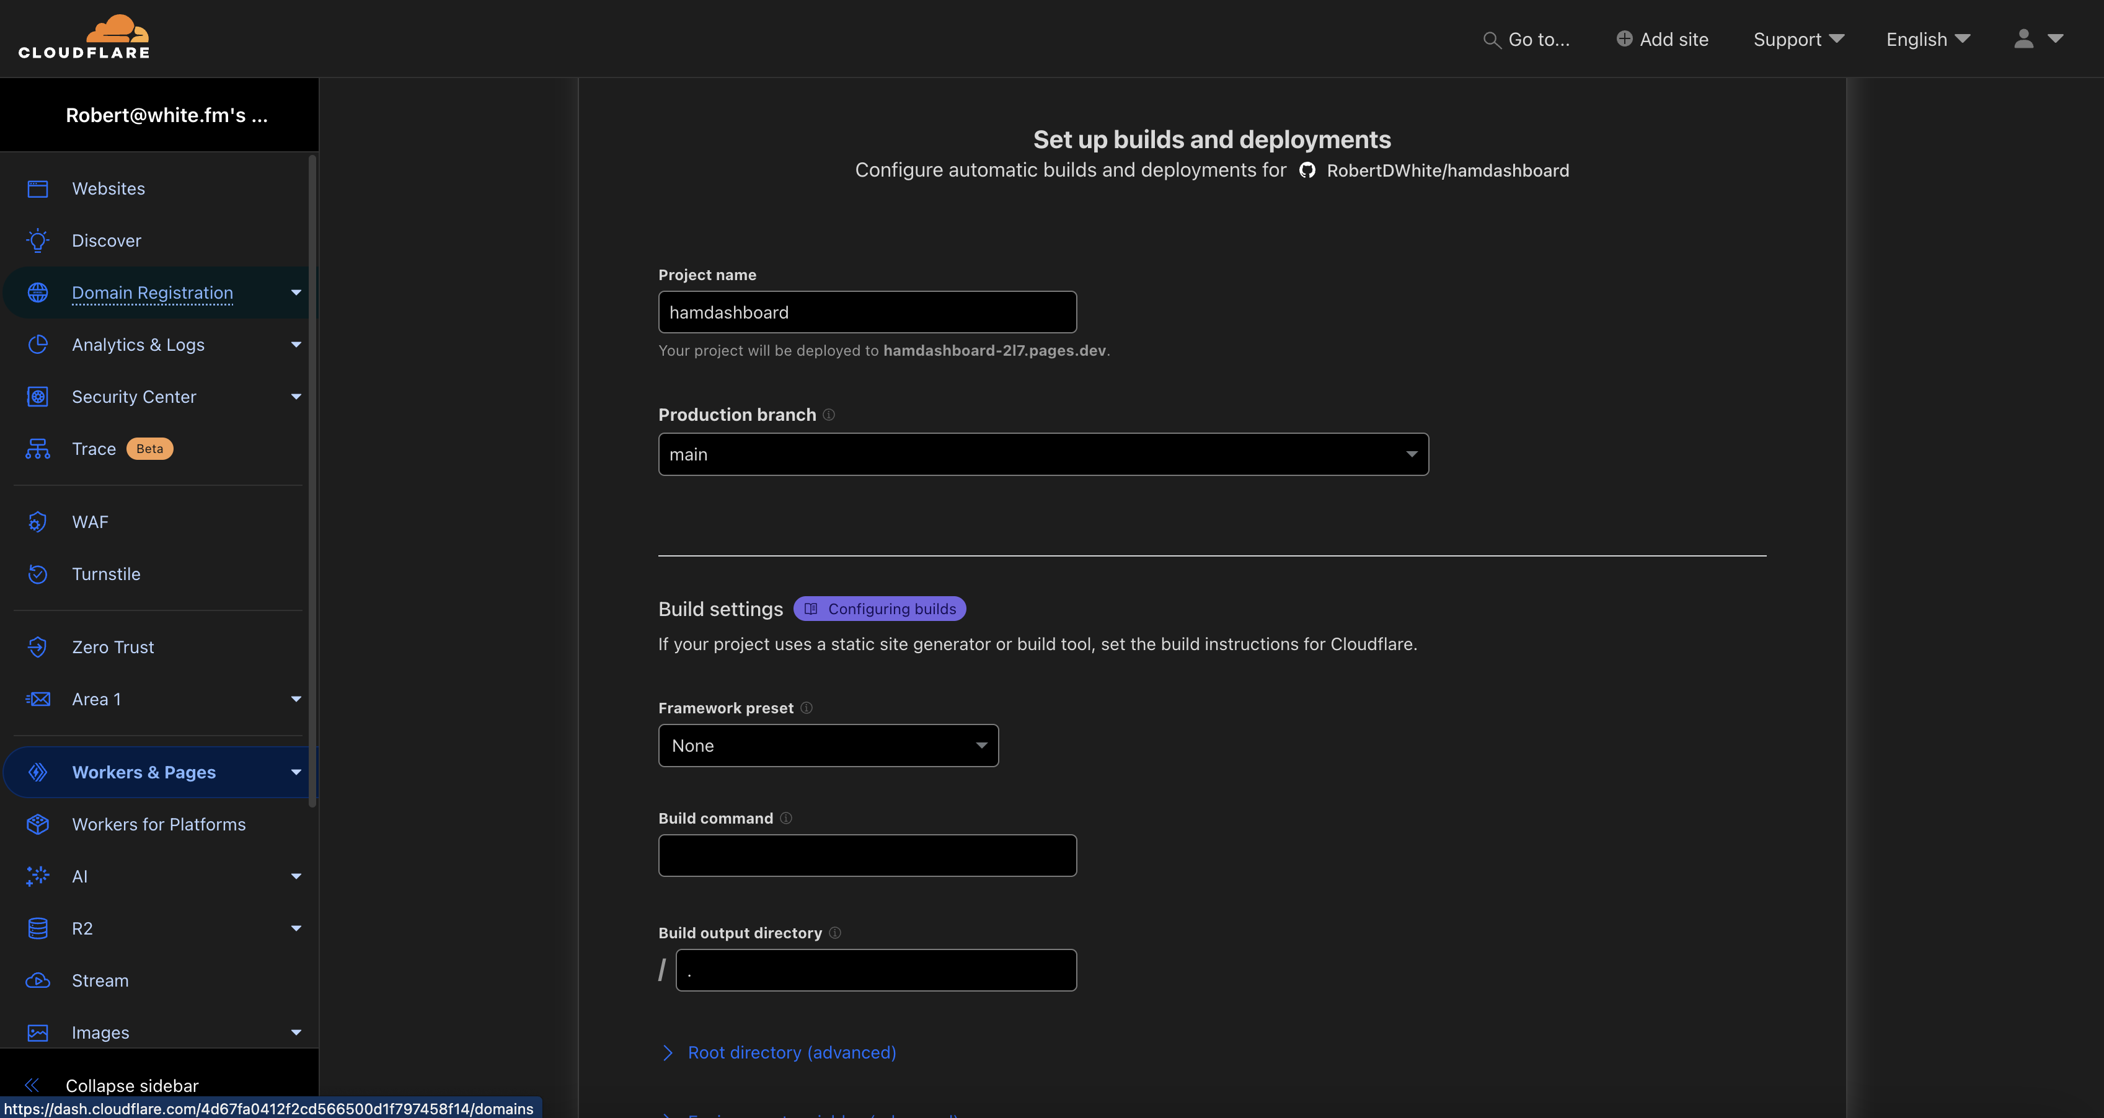Click the Build command info icon
2104x1118 pixels.
click(x=785, y=818)
